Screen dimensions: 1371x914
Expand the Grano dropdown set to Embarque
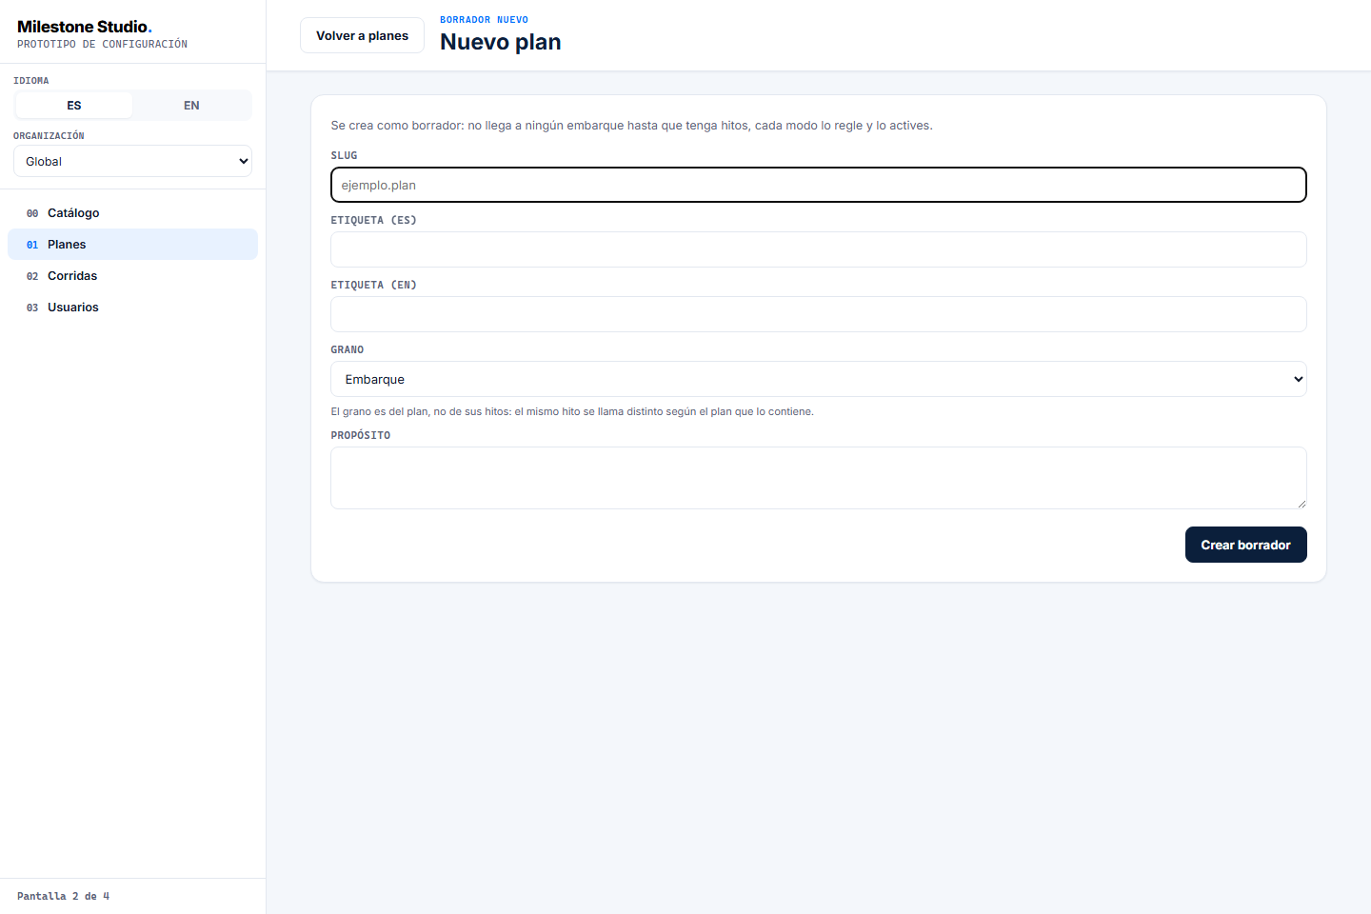click(x=818, y=379)
